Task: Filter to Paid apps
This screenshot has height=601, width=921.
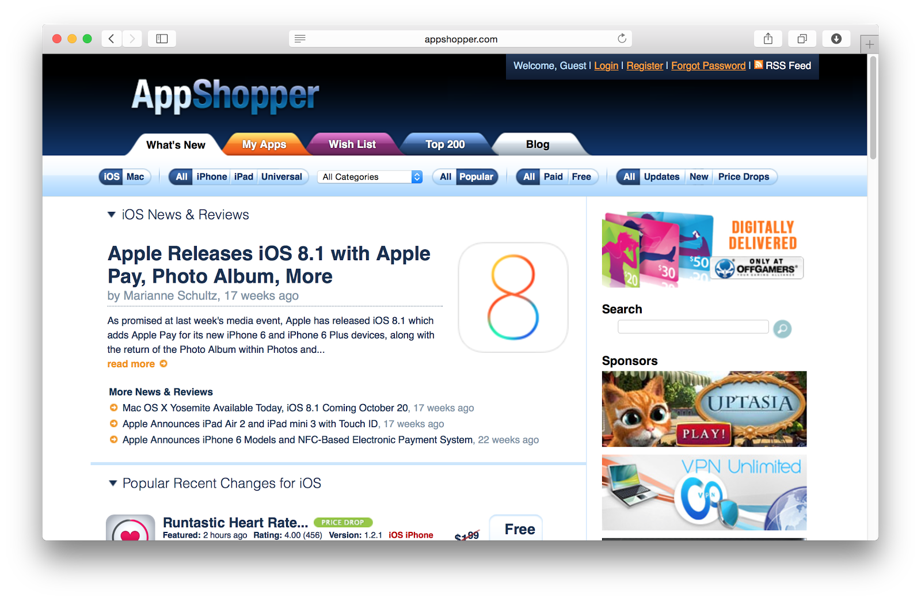Action: 553,177
